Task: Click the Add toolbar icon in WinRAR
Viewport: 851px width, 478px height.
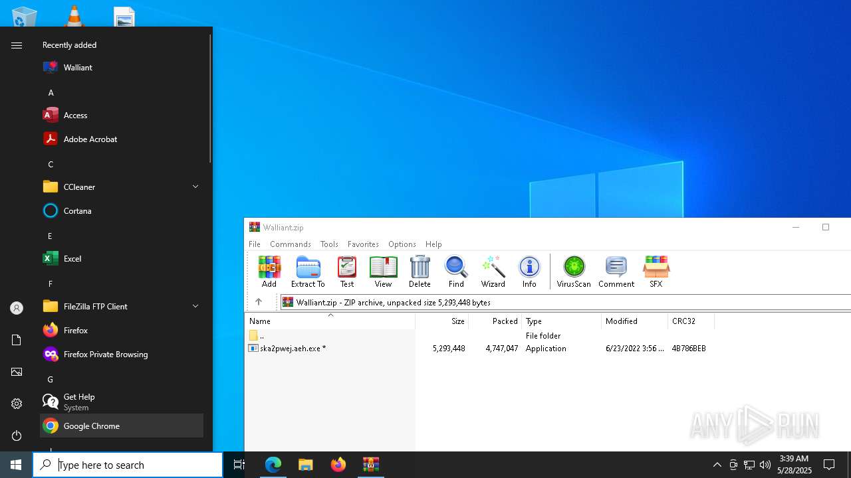Action: 269,272
